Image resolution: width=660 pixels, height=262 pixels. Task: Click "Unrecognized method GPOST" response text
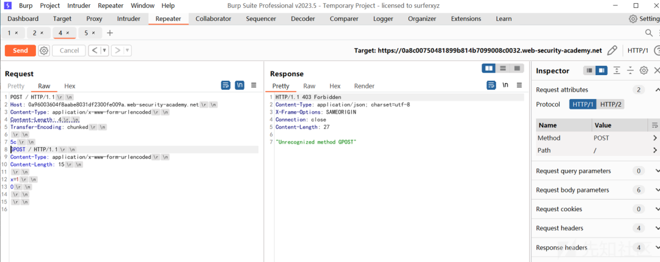click(x=316, y=142)
